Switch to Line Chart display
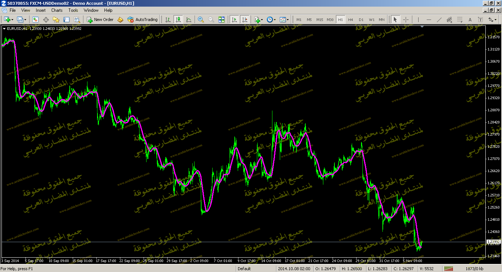The width and height of the screenshot is (502, 272). [x=189, y=20]
